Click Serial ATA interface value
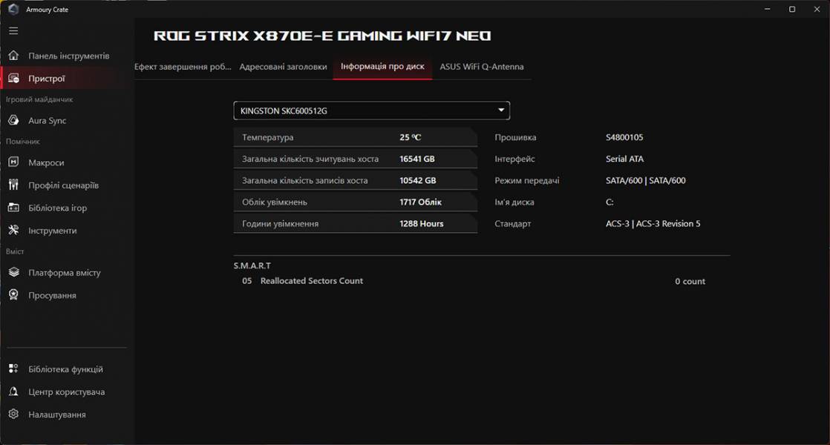Screen dimensions: 830x445 click(x=624, y=159)
